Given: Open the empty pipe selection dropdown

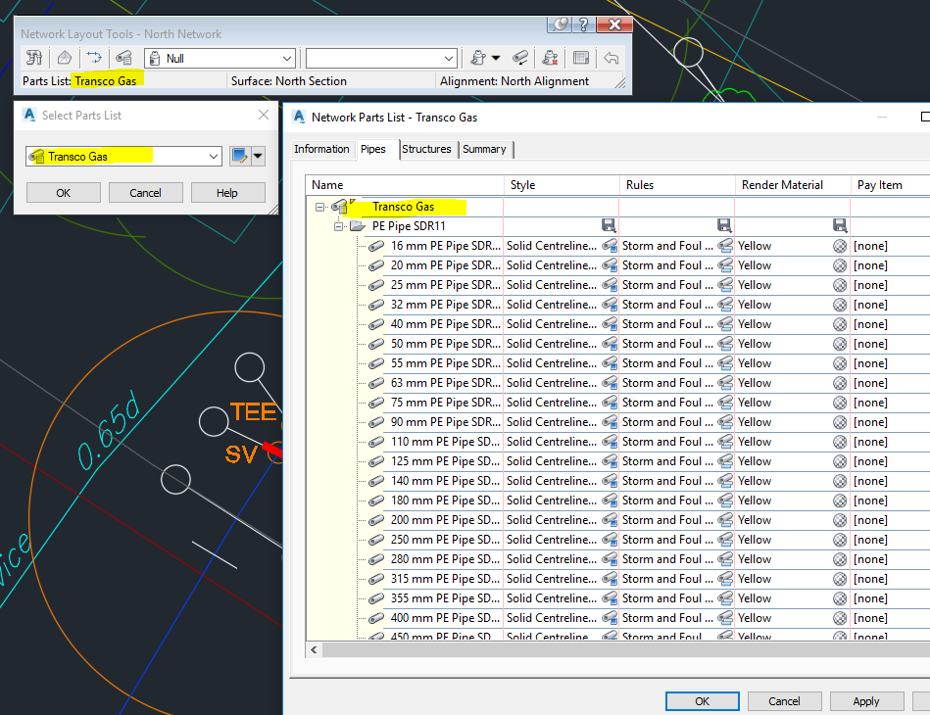Looking at the screenshot, I should [x=449, y=58].
